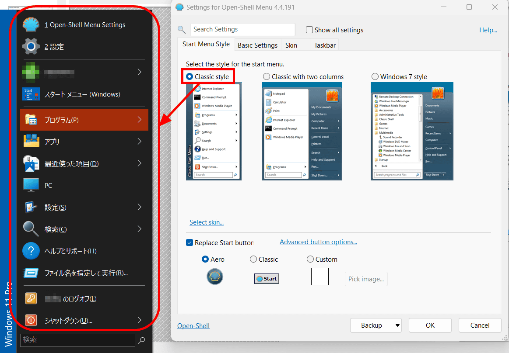Select the Open-Shell Menu Settings shell icon
Screen dimensions: 509x353
click(30, 25)
